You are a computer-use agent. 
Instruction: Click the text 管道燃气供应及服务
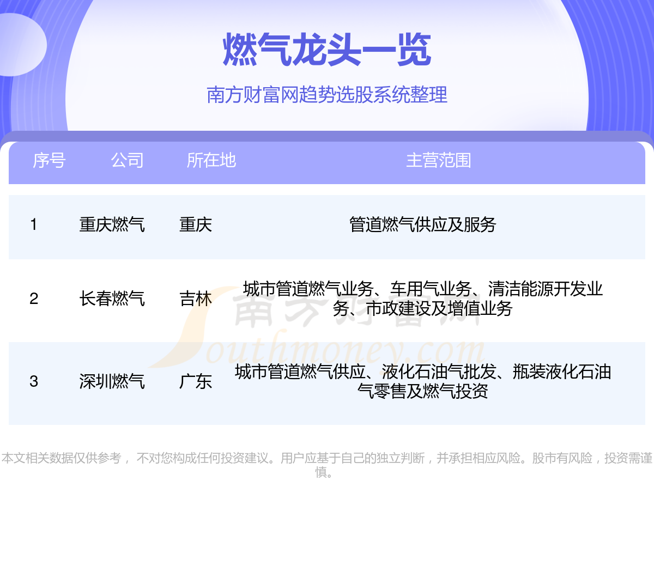click(423, 224)
